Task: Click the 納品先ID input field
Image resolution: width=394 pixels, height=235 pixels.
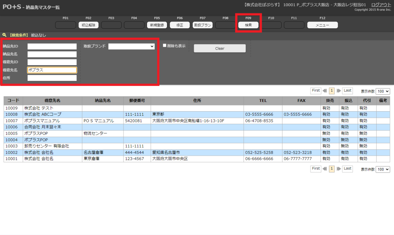Action: pyautogui.click(x=52, y=46)
